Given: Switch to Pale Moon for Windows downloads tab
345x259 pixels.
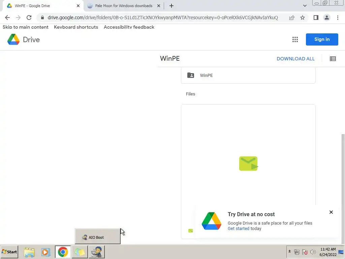Looking at the screenshot, I should (124, 6).
